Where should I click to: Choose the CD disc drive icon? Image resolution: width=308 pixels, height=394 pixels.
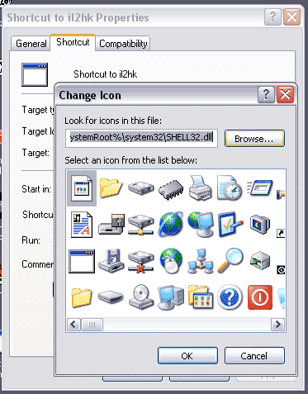click(x=141, y=297)
